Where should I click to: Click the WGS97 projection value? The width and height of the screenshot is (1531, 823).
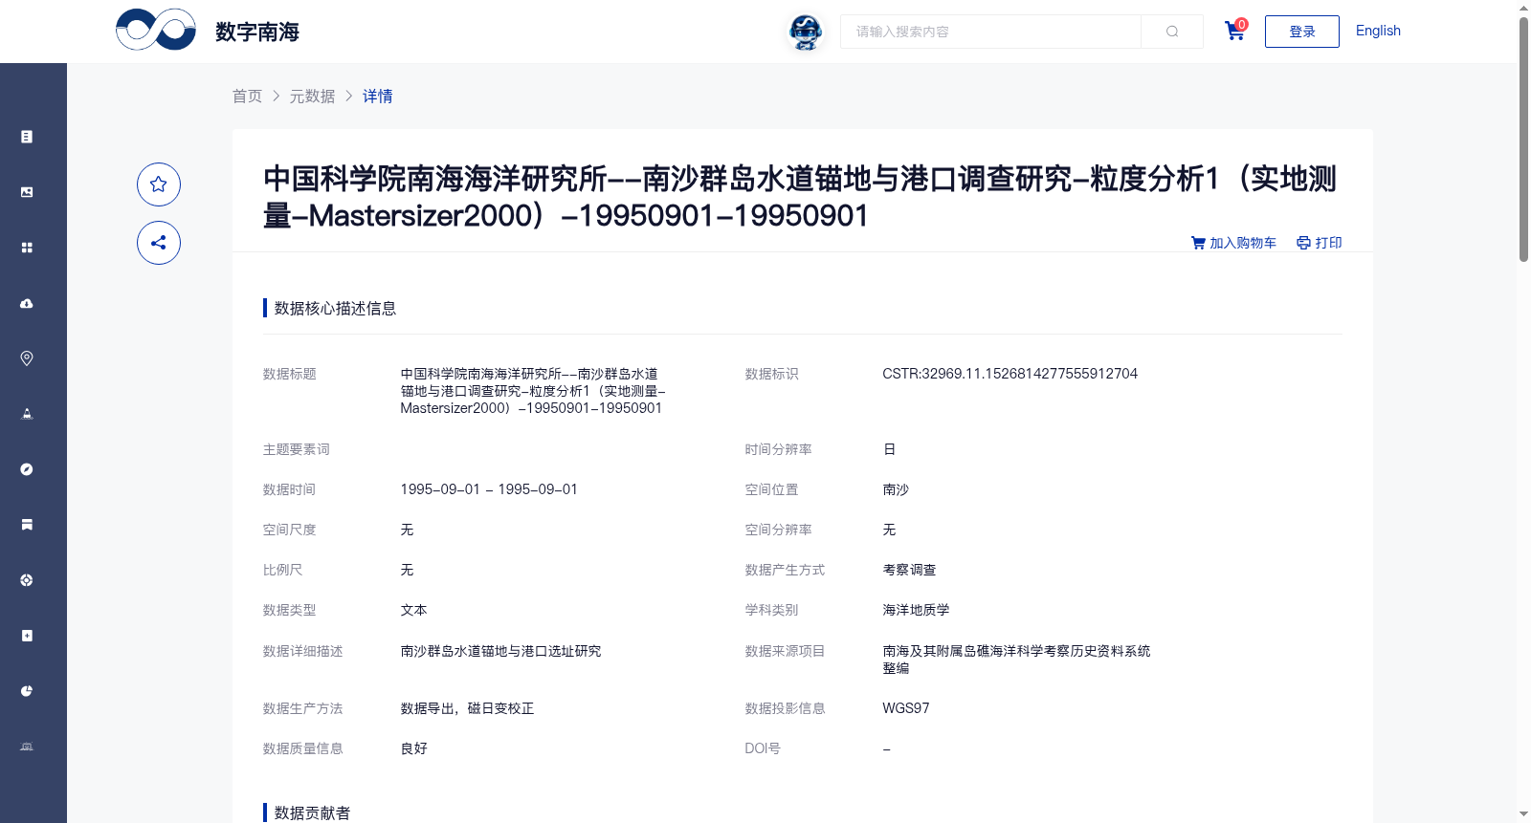(x=906, y=708)
